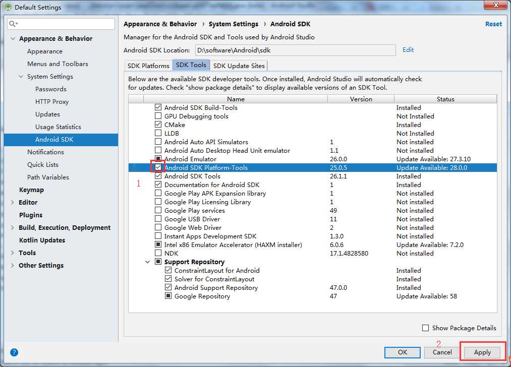Viewport: 511px width, 367px height.
Task: Expand Other Settings node
Action: tap(13, 265)
